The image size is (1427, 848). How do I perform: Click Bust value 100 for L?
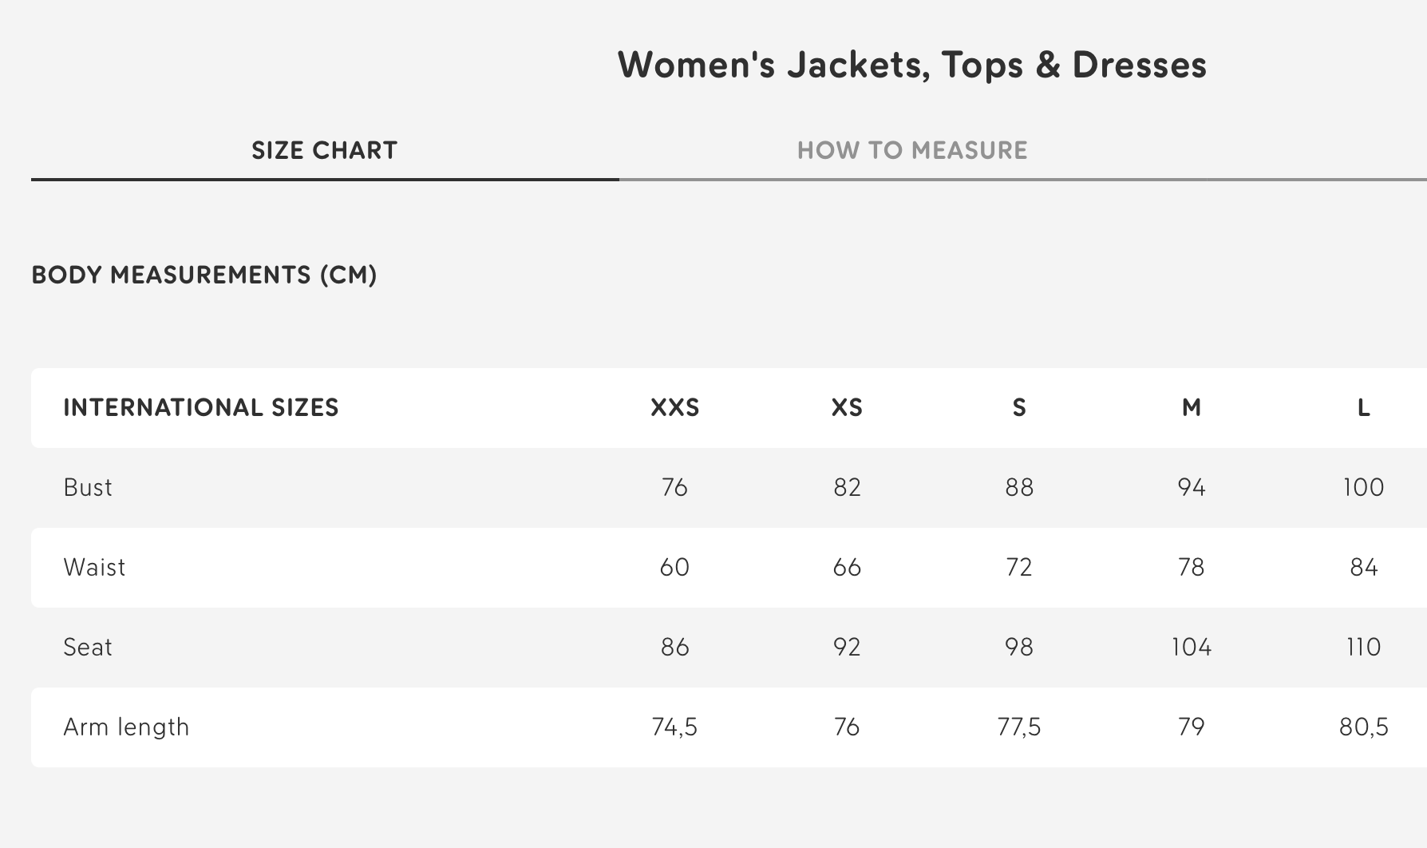coord(1364,487)
